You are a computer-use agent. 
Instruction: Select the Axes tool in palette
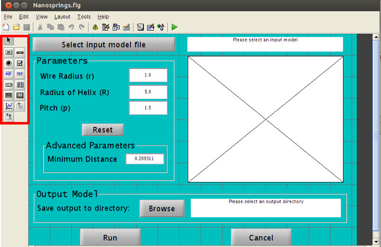click(9, 106)
